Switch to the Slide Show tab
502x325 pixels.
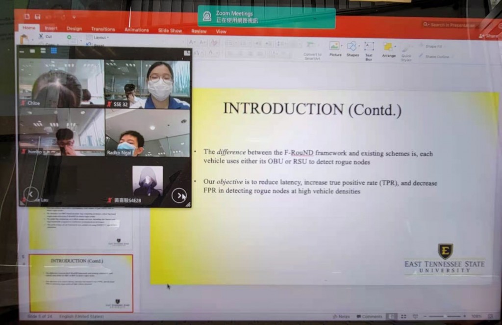pos(170,30)
